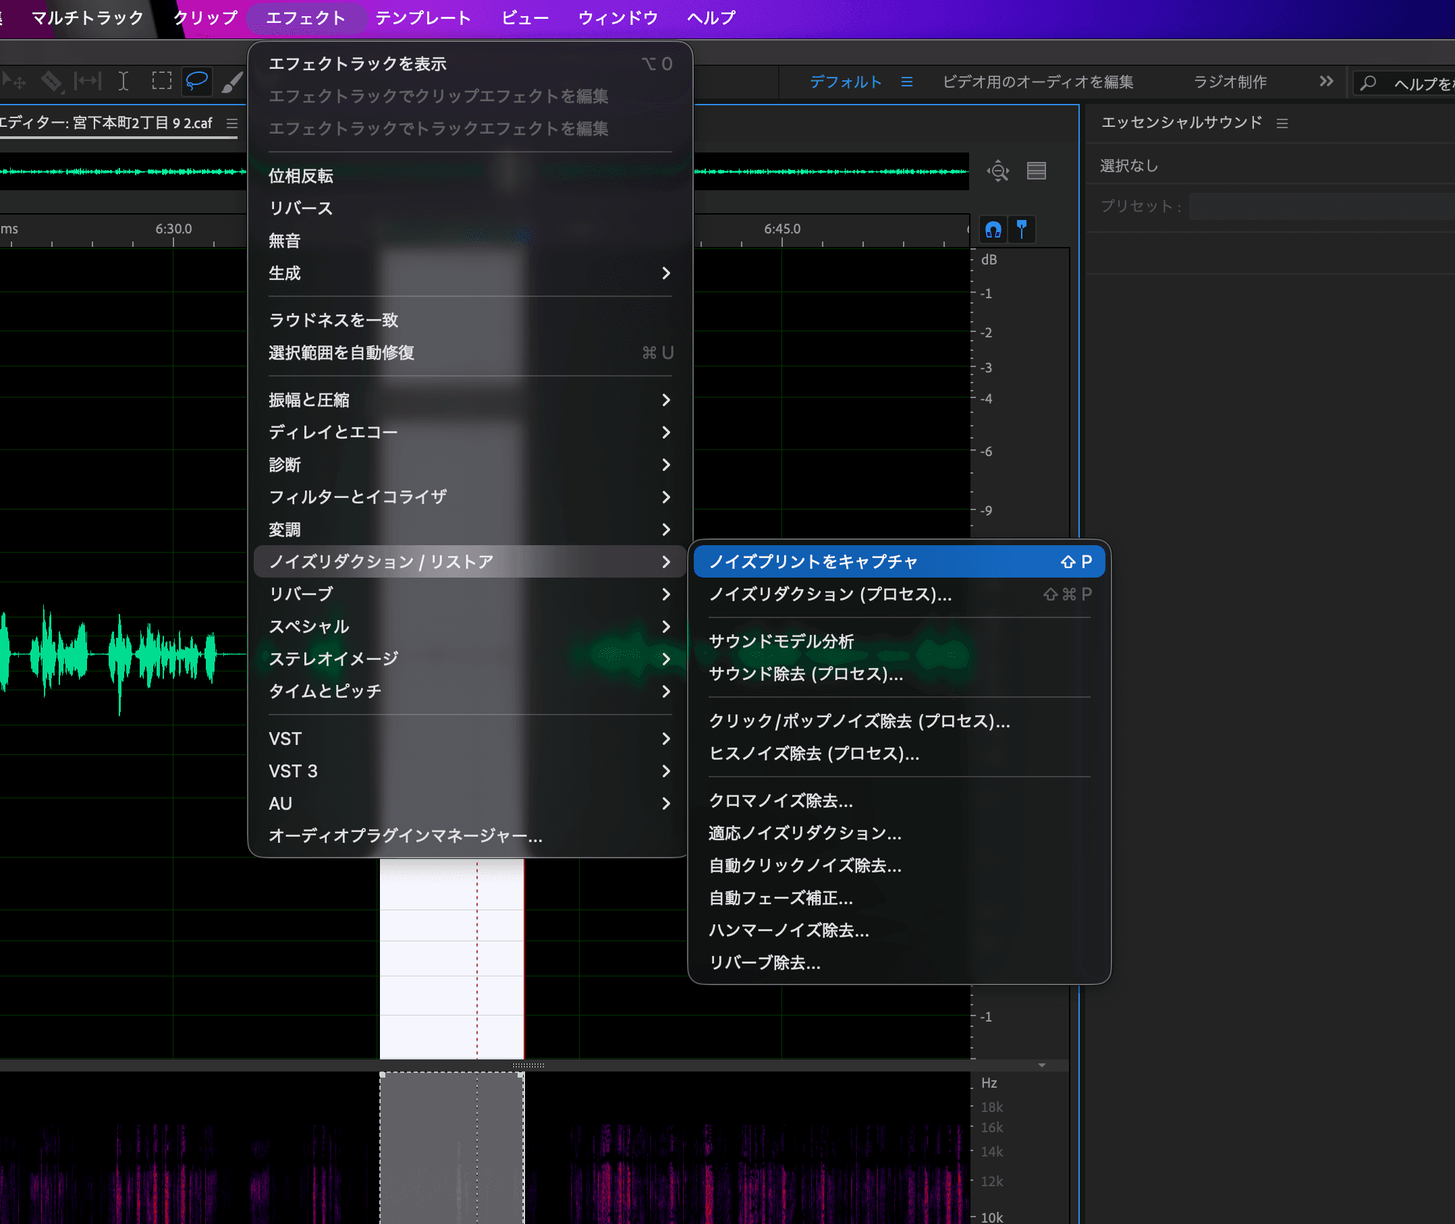Disable snapping with the magnet toggle
This screenshot has width=1455, height=1224.
993,229
